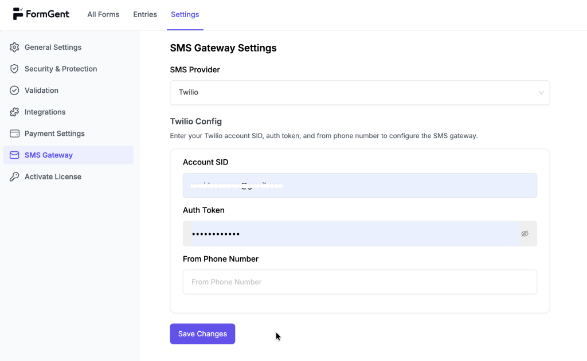This screenshot has width=587, height=361.
Task: Open Activate License page
Action: (68, 176)
